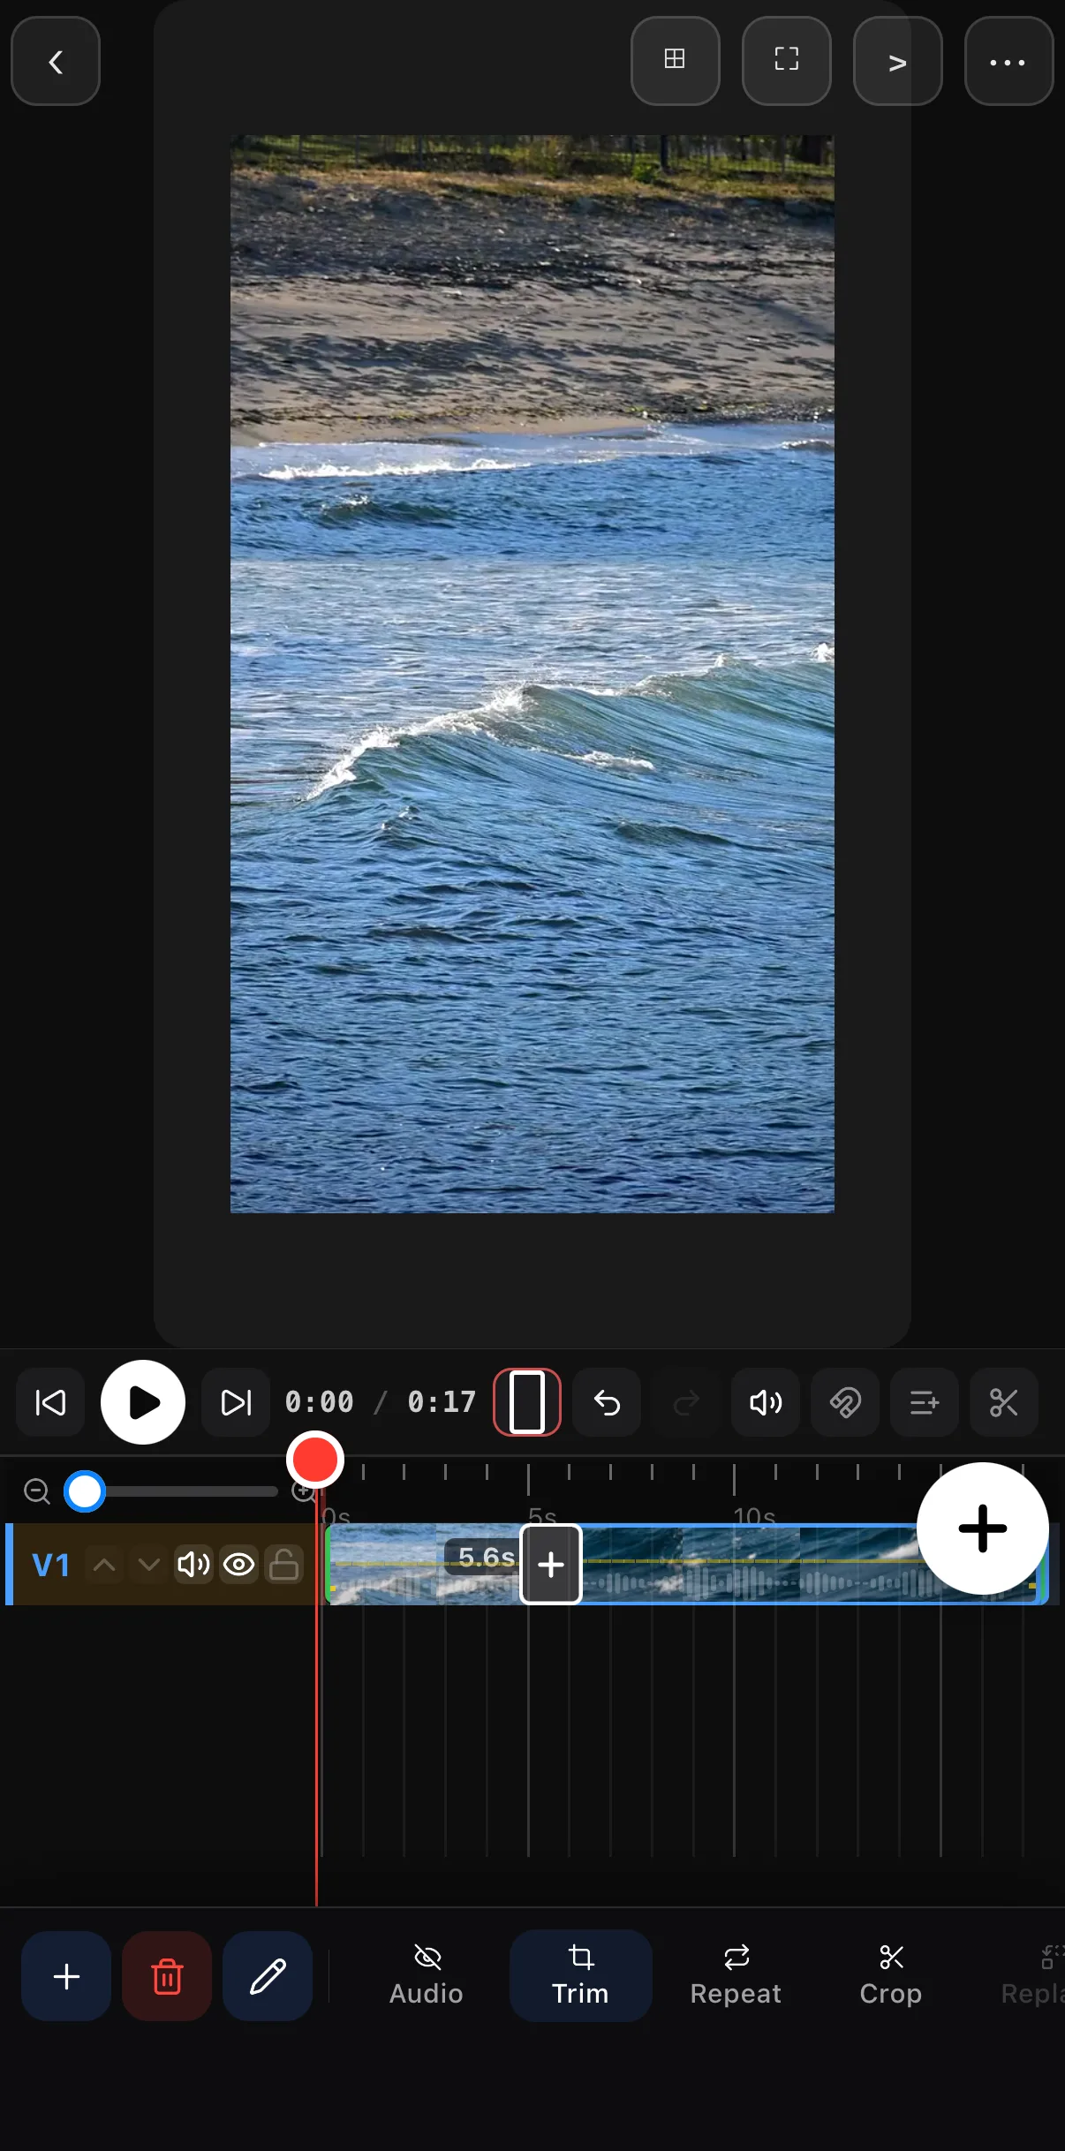The height and width of the screenshot is (2151, 1065).
Task: Open the grid layout button
Action: point(675,61)
